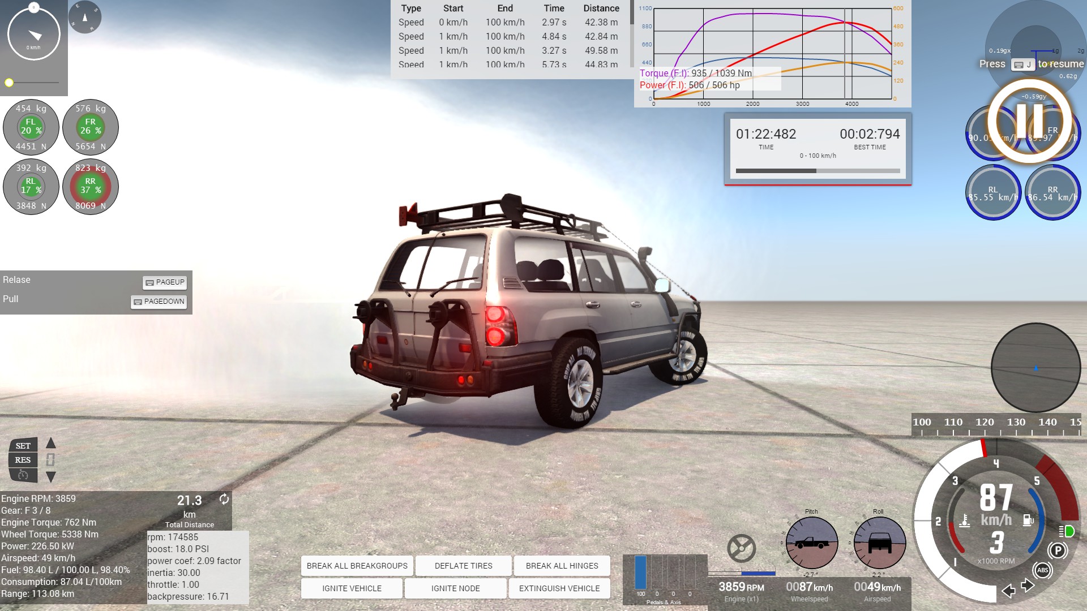The image size is (1087, 611).
Task: Click the green headlight indicator icon
Action: tap(1067, 531)
